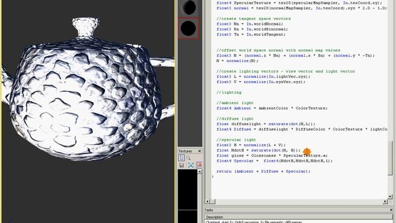
Task: Click the 'float3 V = normalize(In.eyeVec.xyz);' line
Action: (x=261, y=82)
